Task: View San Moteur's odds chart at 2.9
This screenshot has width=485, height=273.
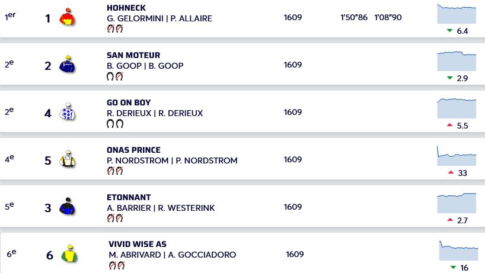Action: pyautogui.click(x=457, y=61)
